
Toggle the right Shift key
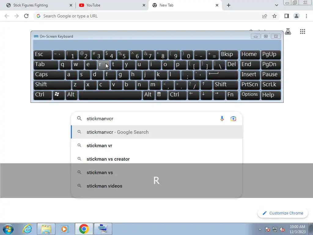pyautogui.click(x=226, y=85)
